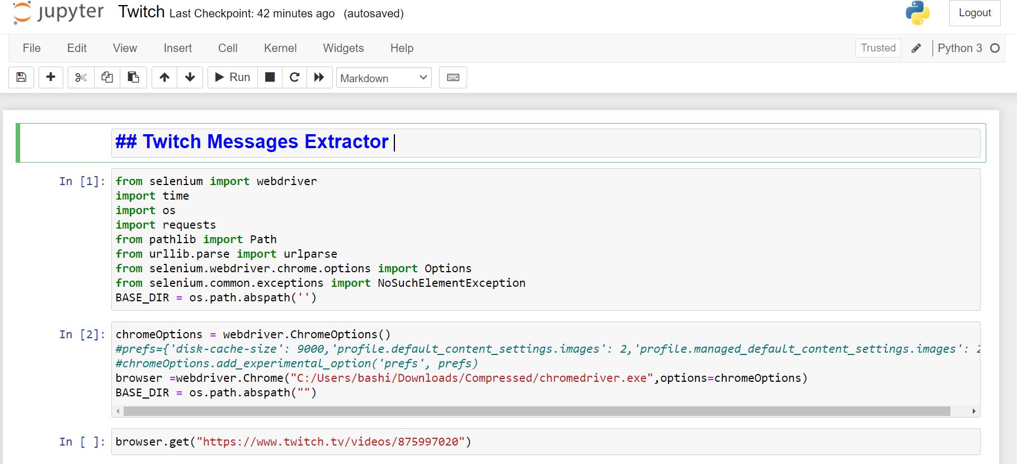The height and width of the screenshot is (464, 1017).
Task: Click the imports code cell In [1]
Action: click(545, 239)
